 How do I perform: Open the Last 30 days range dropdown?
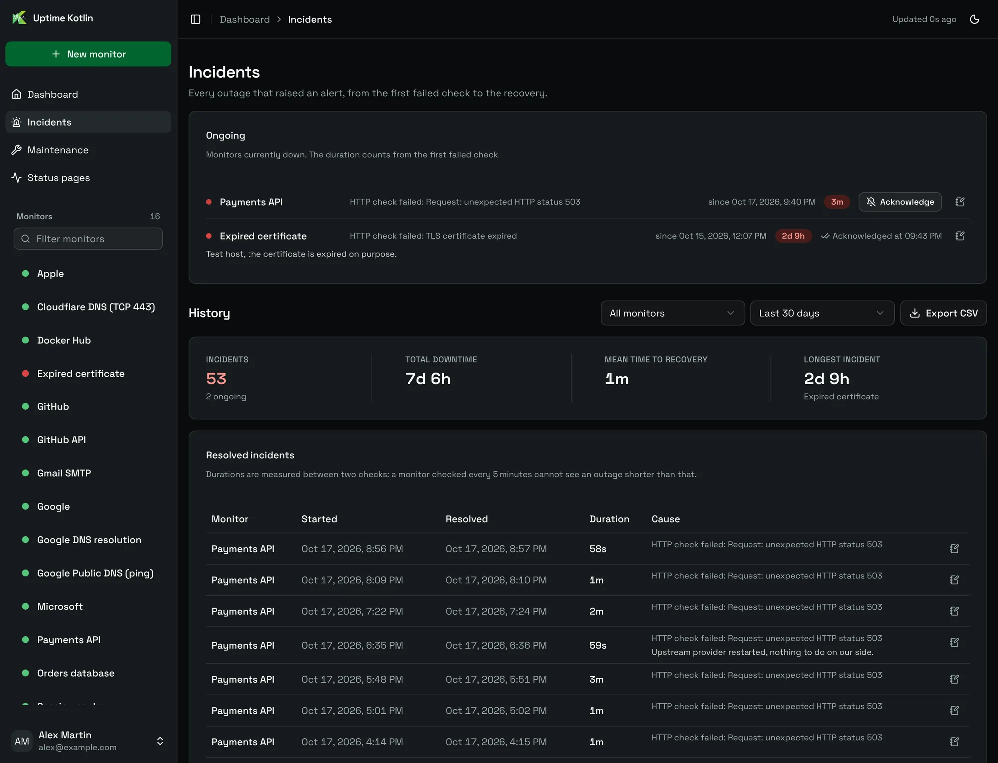tap(822, 313)
